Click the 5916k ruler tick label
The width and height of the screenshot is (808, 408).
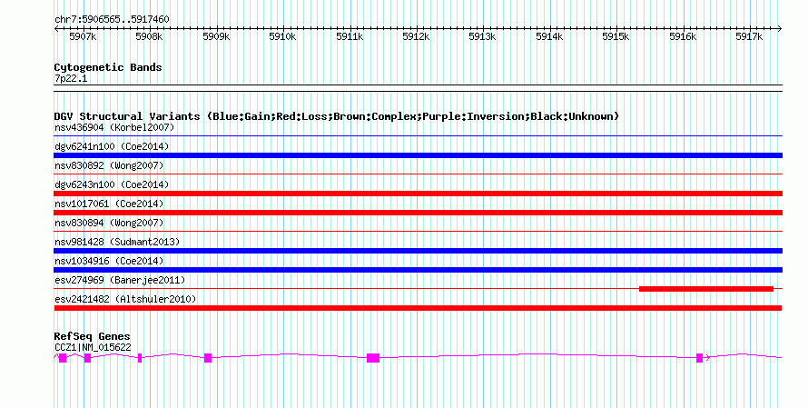(x=683, y=36)
